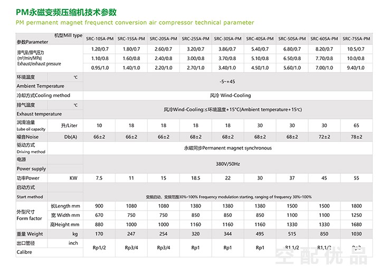Click the exhaust value 10.5/0.7

(356, 49)
